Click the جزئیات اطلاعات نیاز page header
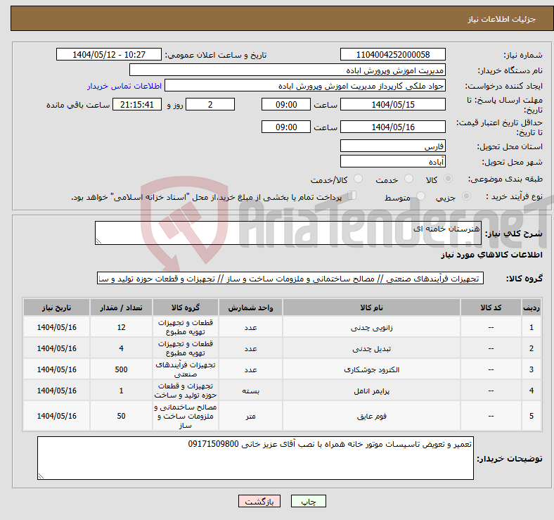The width and height of the screenshot is (554, 520). (x=502, y=19)
